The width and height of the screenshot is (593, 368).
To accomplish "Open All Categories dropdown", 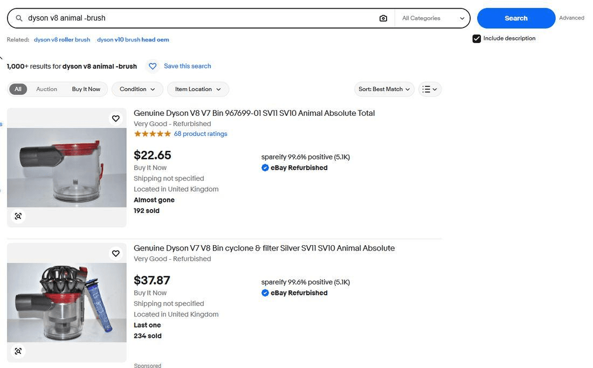I will point(433,18).
